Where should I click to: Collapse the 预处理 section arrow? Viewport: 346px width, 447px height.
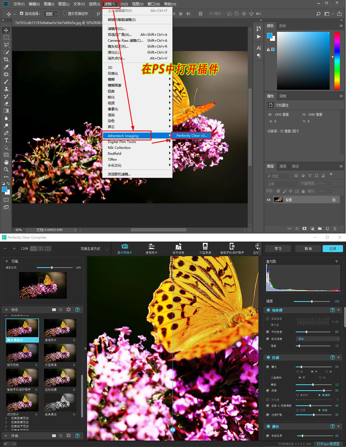(x=338, y=310)
